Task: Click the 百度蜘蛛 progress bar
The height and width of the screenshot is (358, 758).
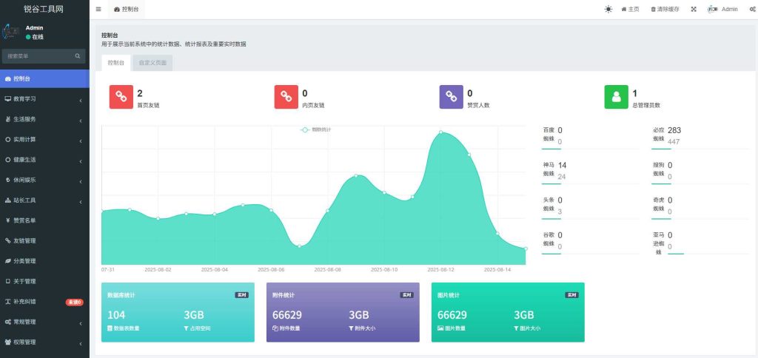Action: [590, 149]
